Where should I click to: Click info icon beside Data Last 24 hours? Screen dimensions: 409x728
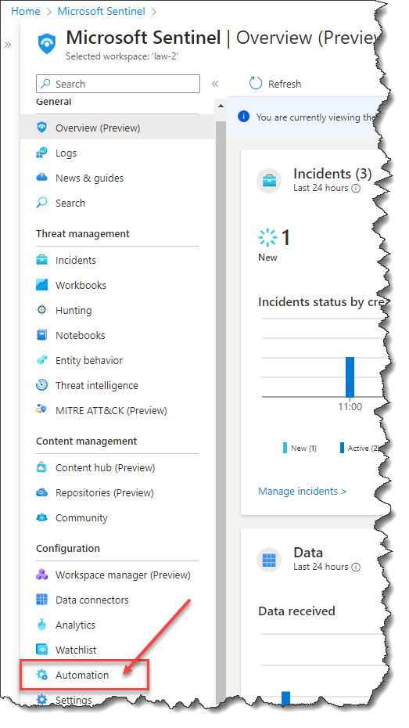click(x=356, y=567)
